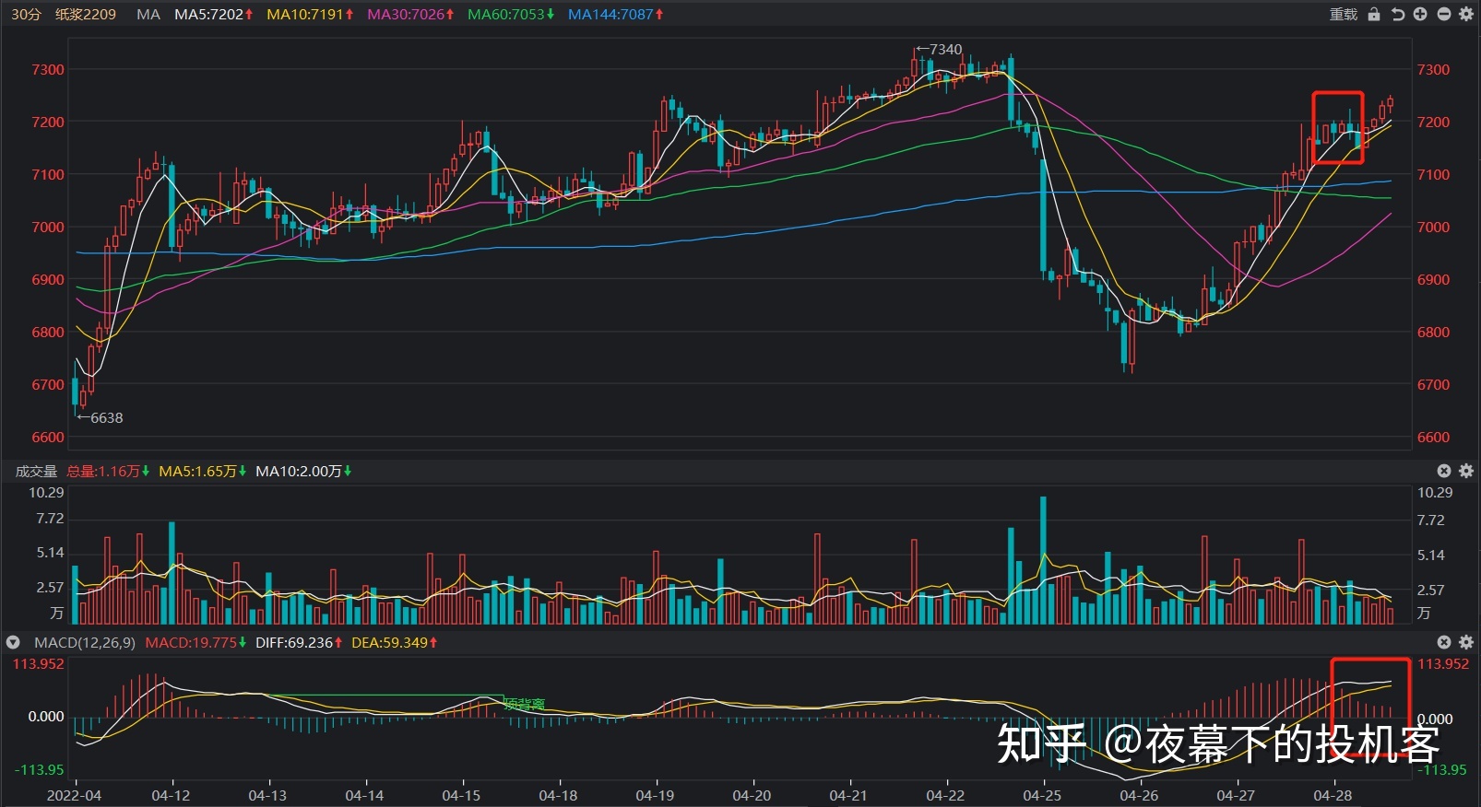The height and width of the screenshot is (807, 1481).
Task: Click the MA indicator label
Action: [x=148, y=14]
